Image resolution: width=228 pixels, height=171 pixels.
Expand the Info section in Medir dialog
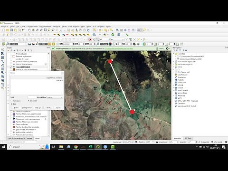point(11,104)
